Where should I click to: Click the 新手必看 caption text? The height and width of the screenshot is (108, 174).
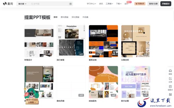(125, 101)
